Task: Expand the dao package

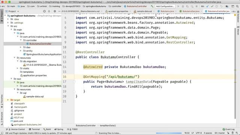Action: [21, 47]
